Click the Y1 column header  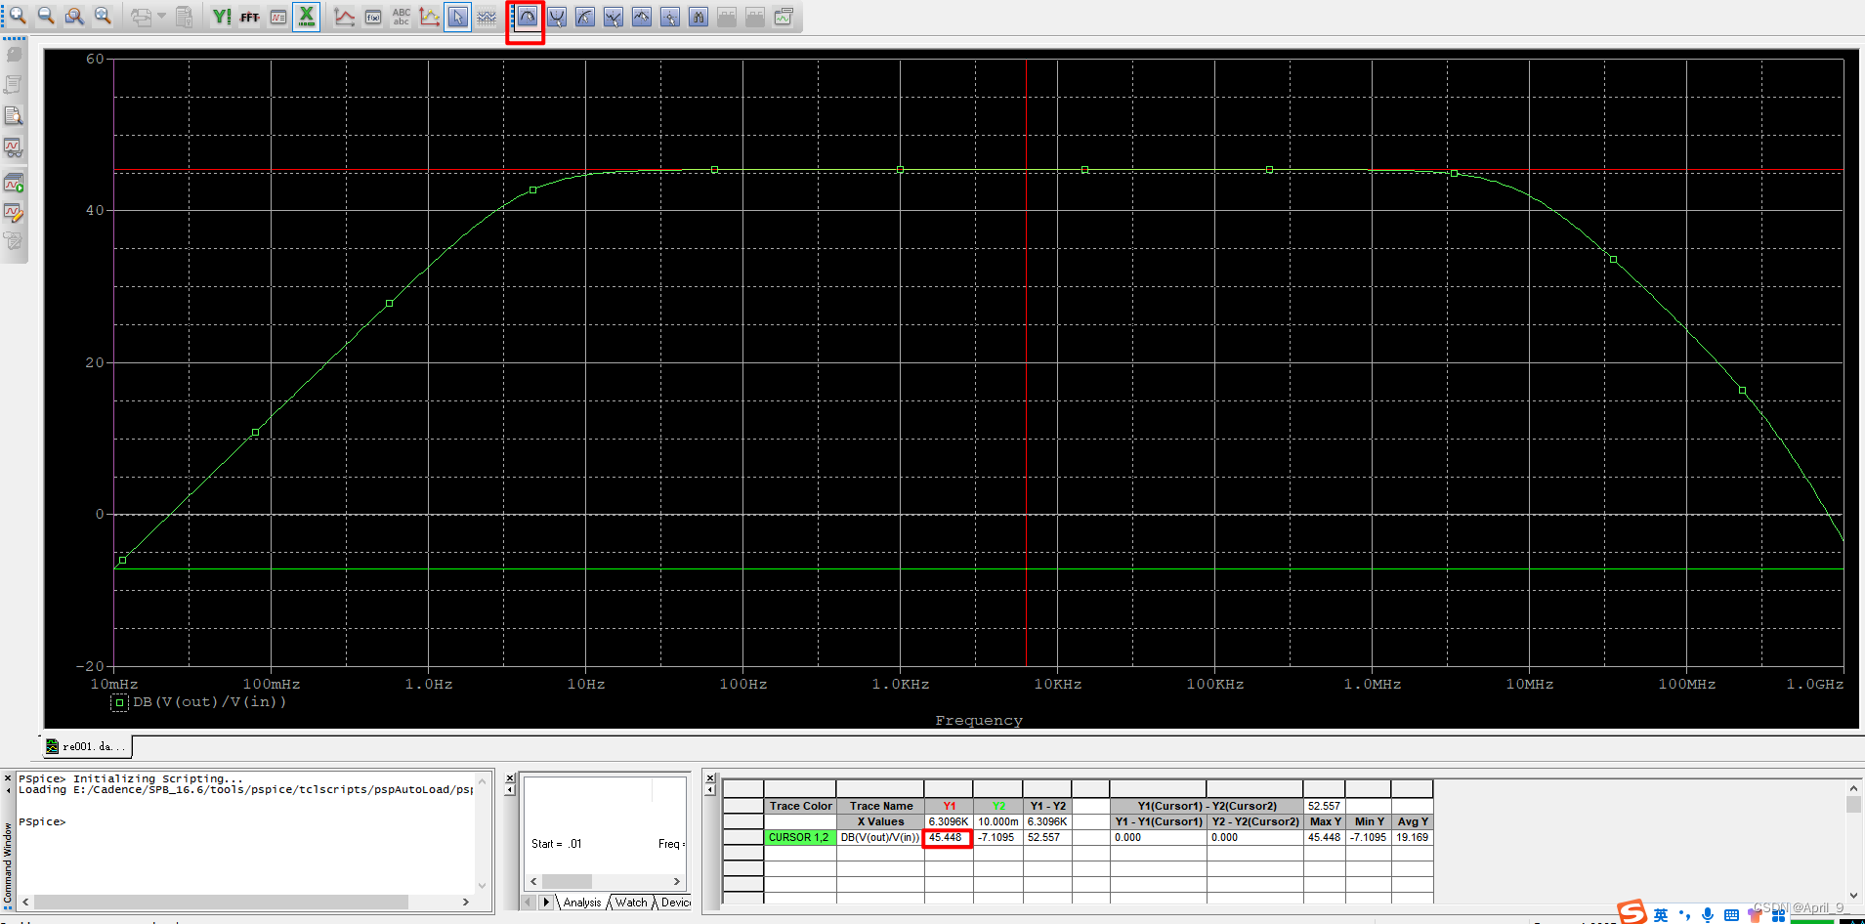coord(949,806)
